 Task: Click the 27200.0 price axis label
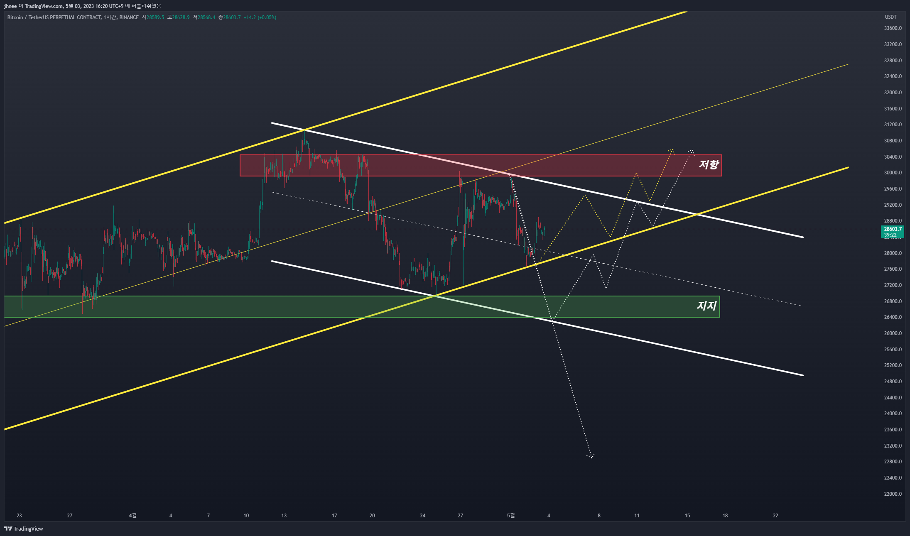893,285
